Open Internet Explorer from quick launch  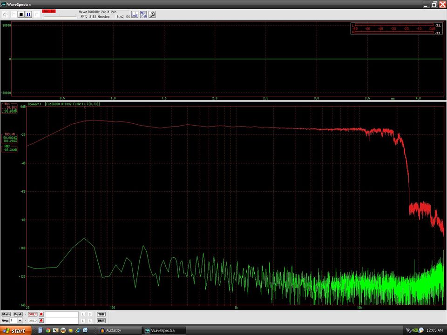click(78, 330)
